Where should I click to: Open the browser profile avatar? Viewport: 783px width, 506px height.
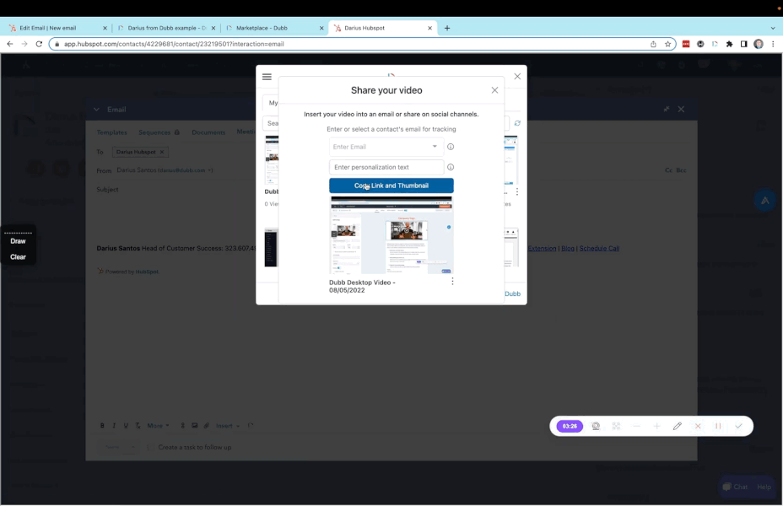click(x=759, y=44)
